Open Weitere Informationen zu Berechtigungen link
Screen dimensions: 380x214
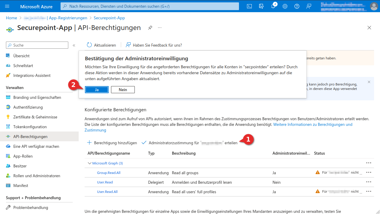coord(313,124)
